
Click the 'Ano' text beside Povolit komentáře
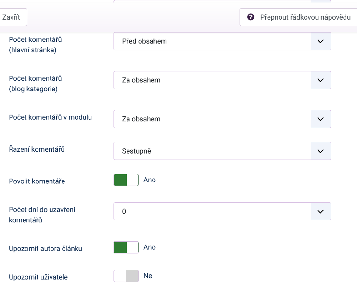(150, 180)
